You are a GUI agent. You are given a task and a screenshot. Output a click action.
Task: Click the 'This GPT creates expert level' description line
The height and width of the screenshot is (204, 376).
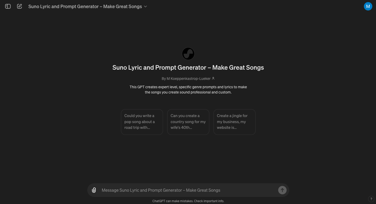click(188, 87)
